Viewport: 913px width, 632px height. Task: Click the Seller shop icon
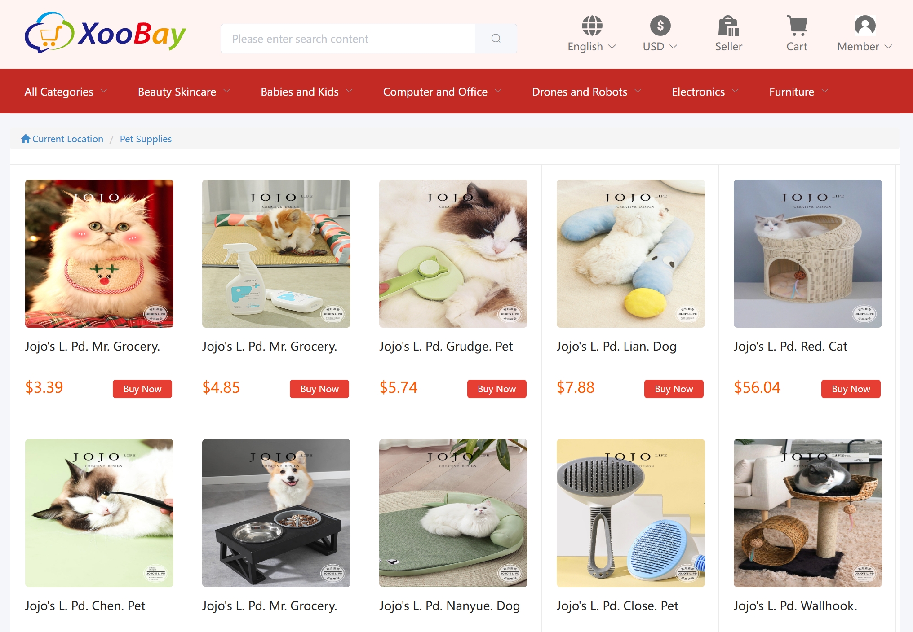(728, 26)
